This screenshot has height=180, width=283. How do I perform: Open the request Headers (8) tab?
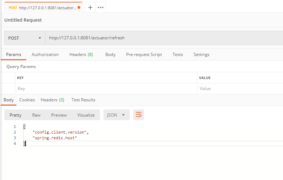click(81, 55)
